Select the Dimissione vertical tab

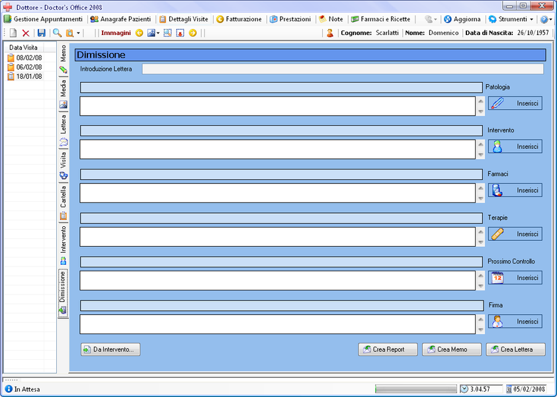coord(64,293)
